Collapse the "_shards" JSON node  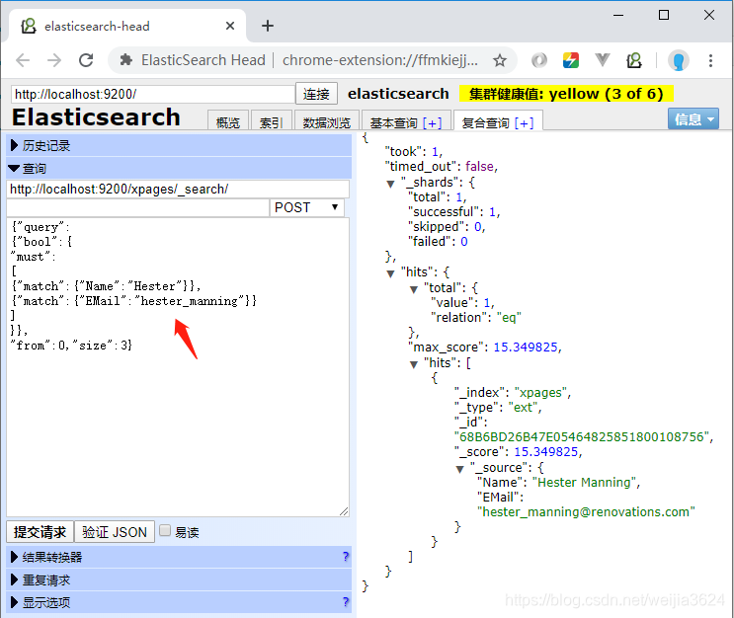(x=390, y=184)
